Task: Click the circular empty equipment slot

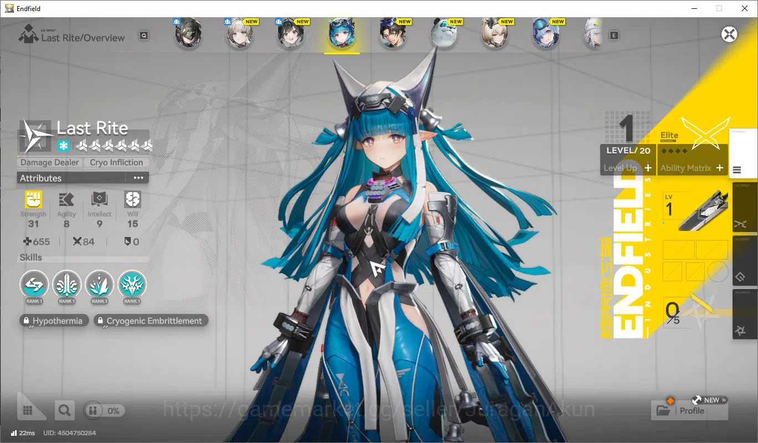Action: 719,271
